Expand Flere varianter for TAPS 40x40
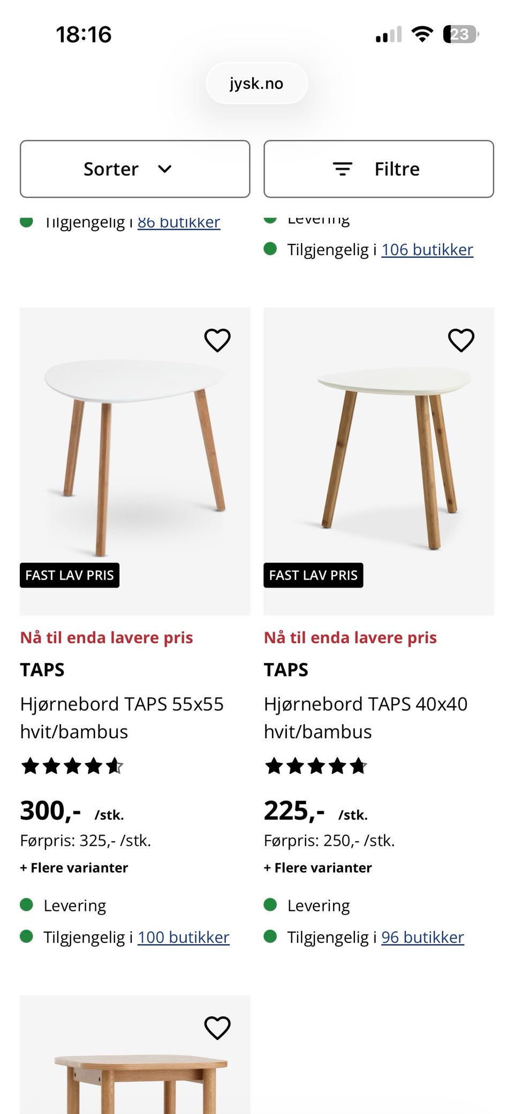The image size is (514, 1114). point(318,867)
